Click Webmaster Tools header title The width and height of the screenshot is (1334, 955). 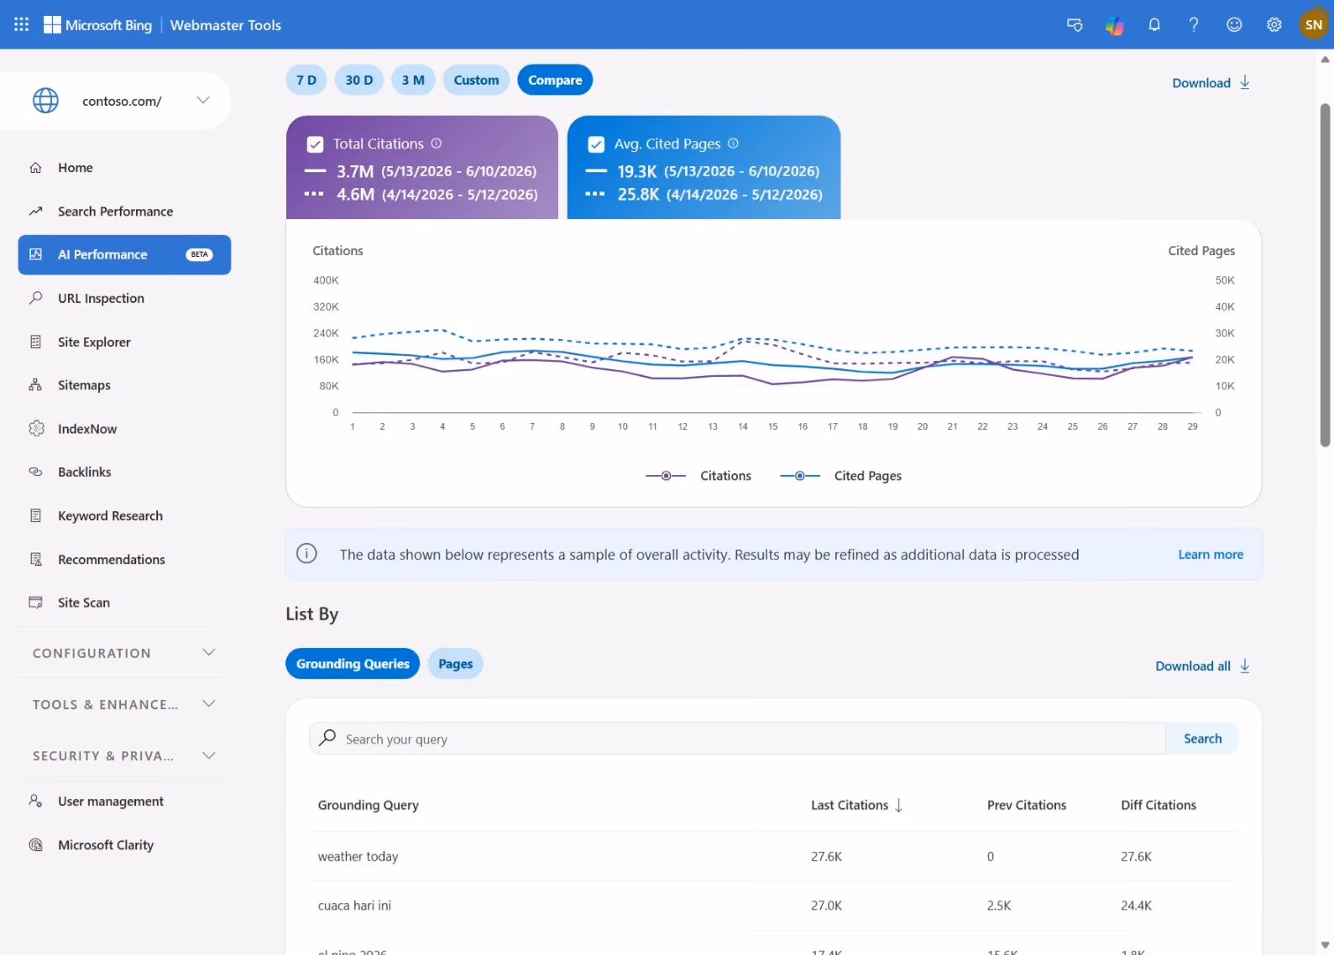pyautogui.click(x=226, y=25)
